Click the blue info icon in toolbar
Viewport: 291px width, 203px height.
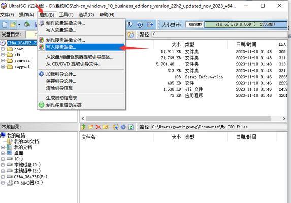pos(130,24)
